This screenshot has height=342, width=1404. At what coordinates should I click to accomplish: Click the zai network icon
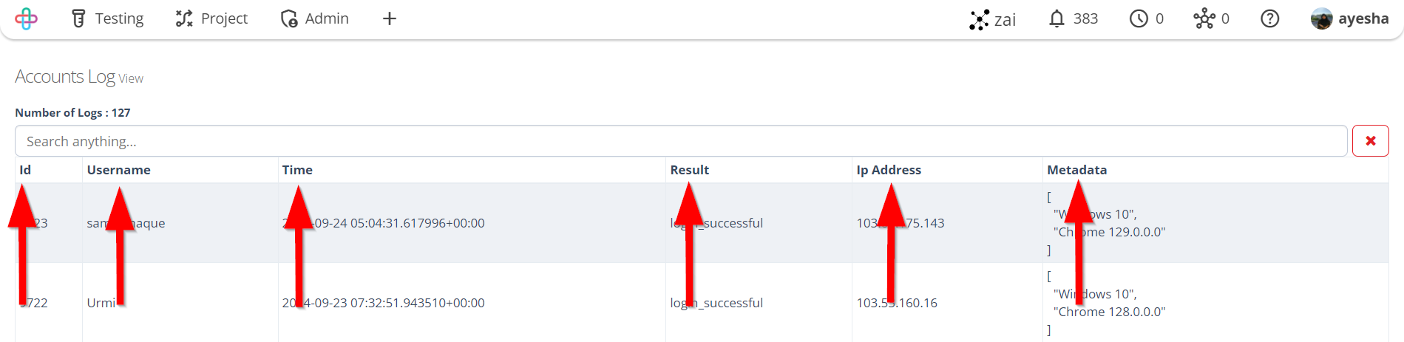[979, 19]
